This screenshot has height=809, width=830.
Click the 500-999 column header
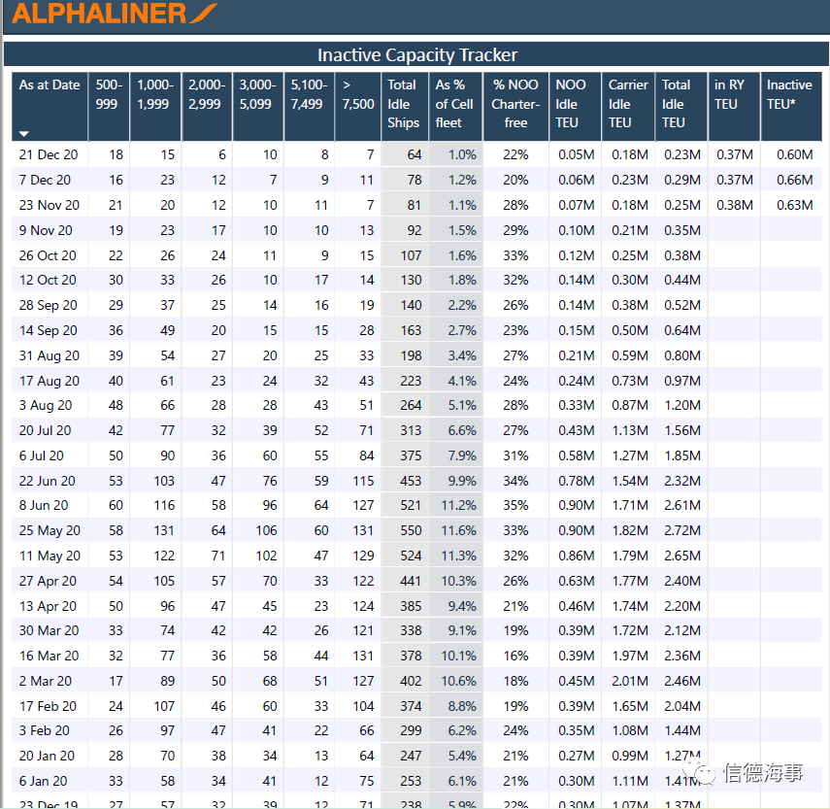(x=109, y=107)
